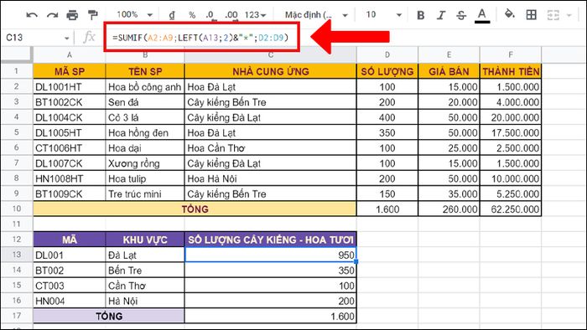The height and width of the screenshot is (330, 587).
Task: Select the NHÀ CUNG ỨNG header cell
Action: point(270,71)
